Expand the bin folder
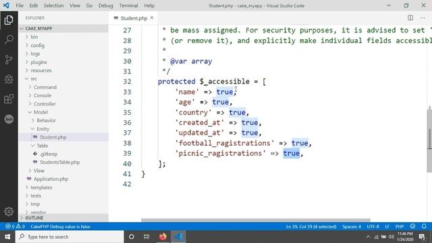This screenshot has height=243, width=432. pos(63,36)
